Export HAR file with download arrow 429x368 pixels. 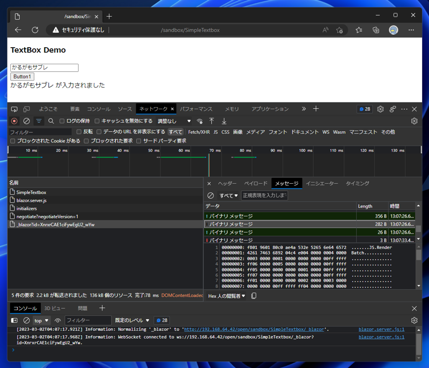pyautogui.click(x=224, y=121)
